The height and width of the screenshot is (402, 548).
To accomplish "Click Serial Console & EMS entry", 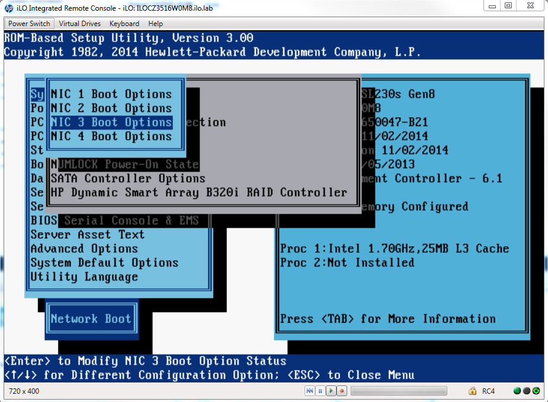I will [x=132, y=220].
